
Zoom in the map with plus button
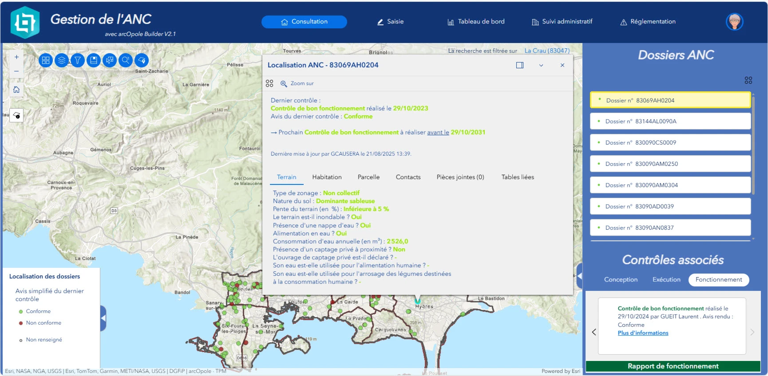(x=16, y=57)
